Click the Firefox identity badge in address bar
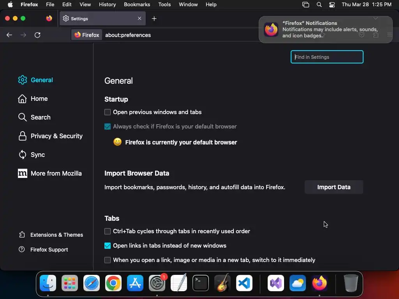This screenshot has width=399, height=299. (87, 35)
